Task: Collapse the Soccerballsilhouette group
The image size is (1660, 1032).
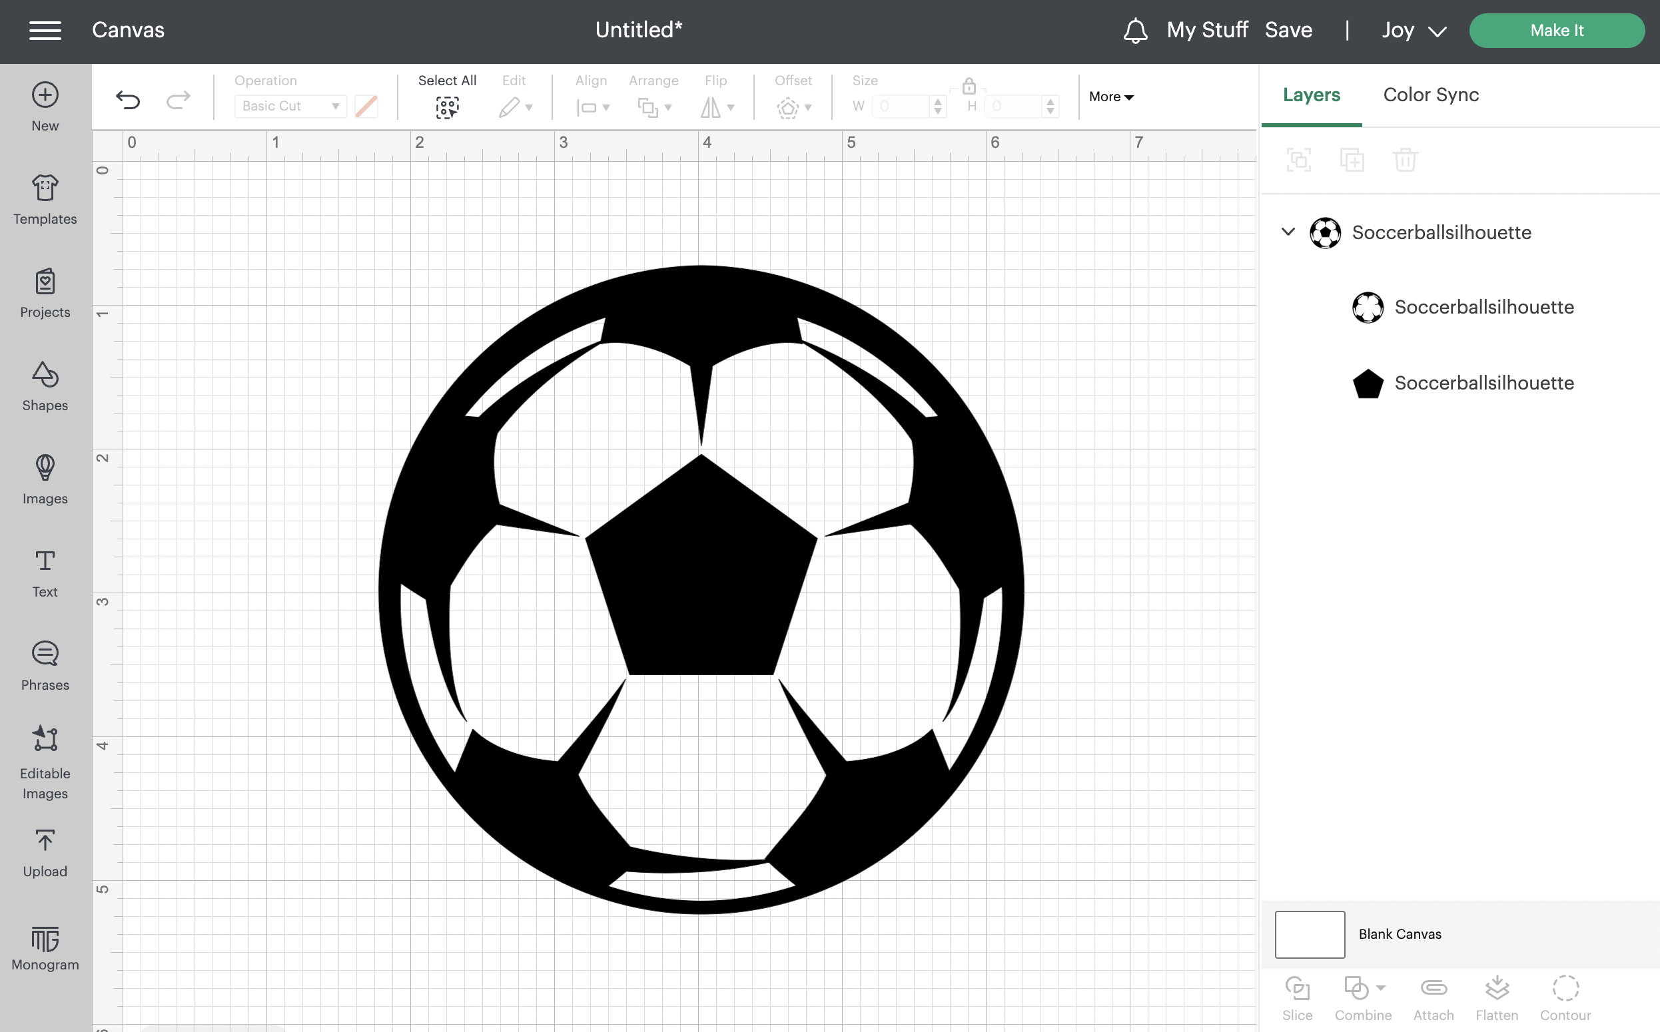Action: coord(1288,232)
